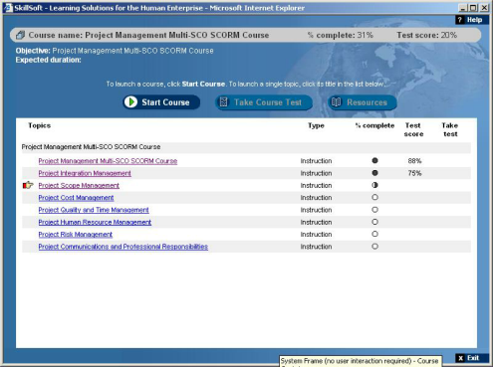Click the empty circle for Human Resource Management
493x367 pixels.
(374, 222)
